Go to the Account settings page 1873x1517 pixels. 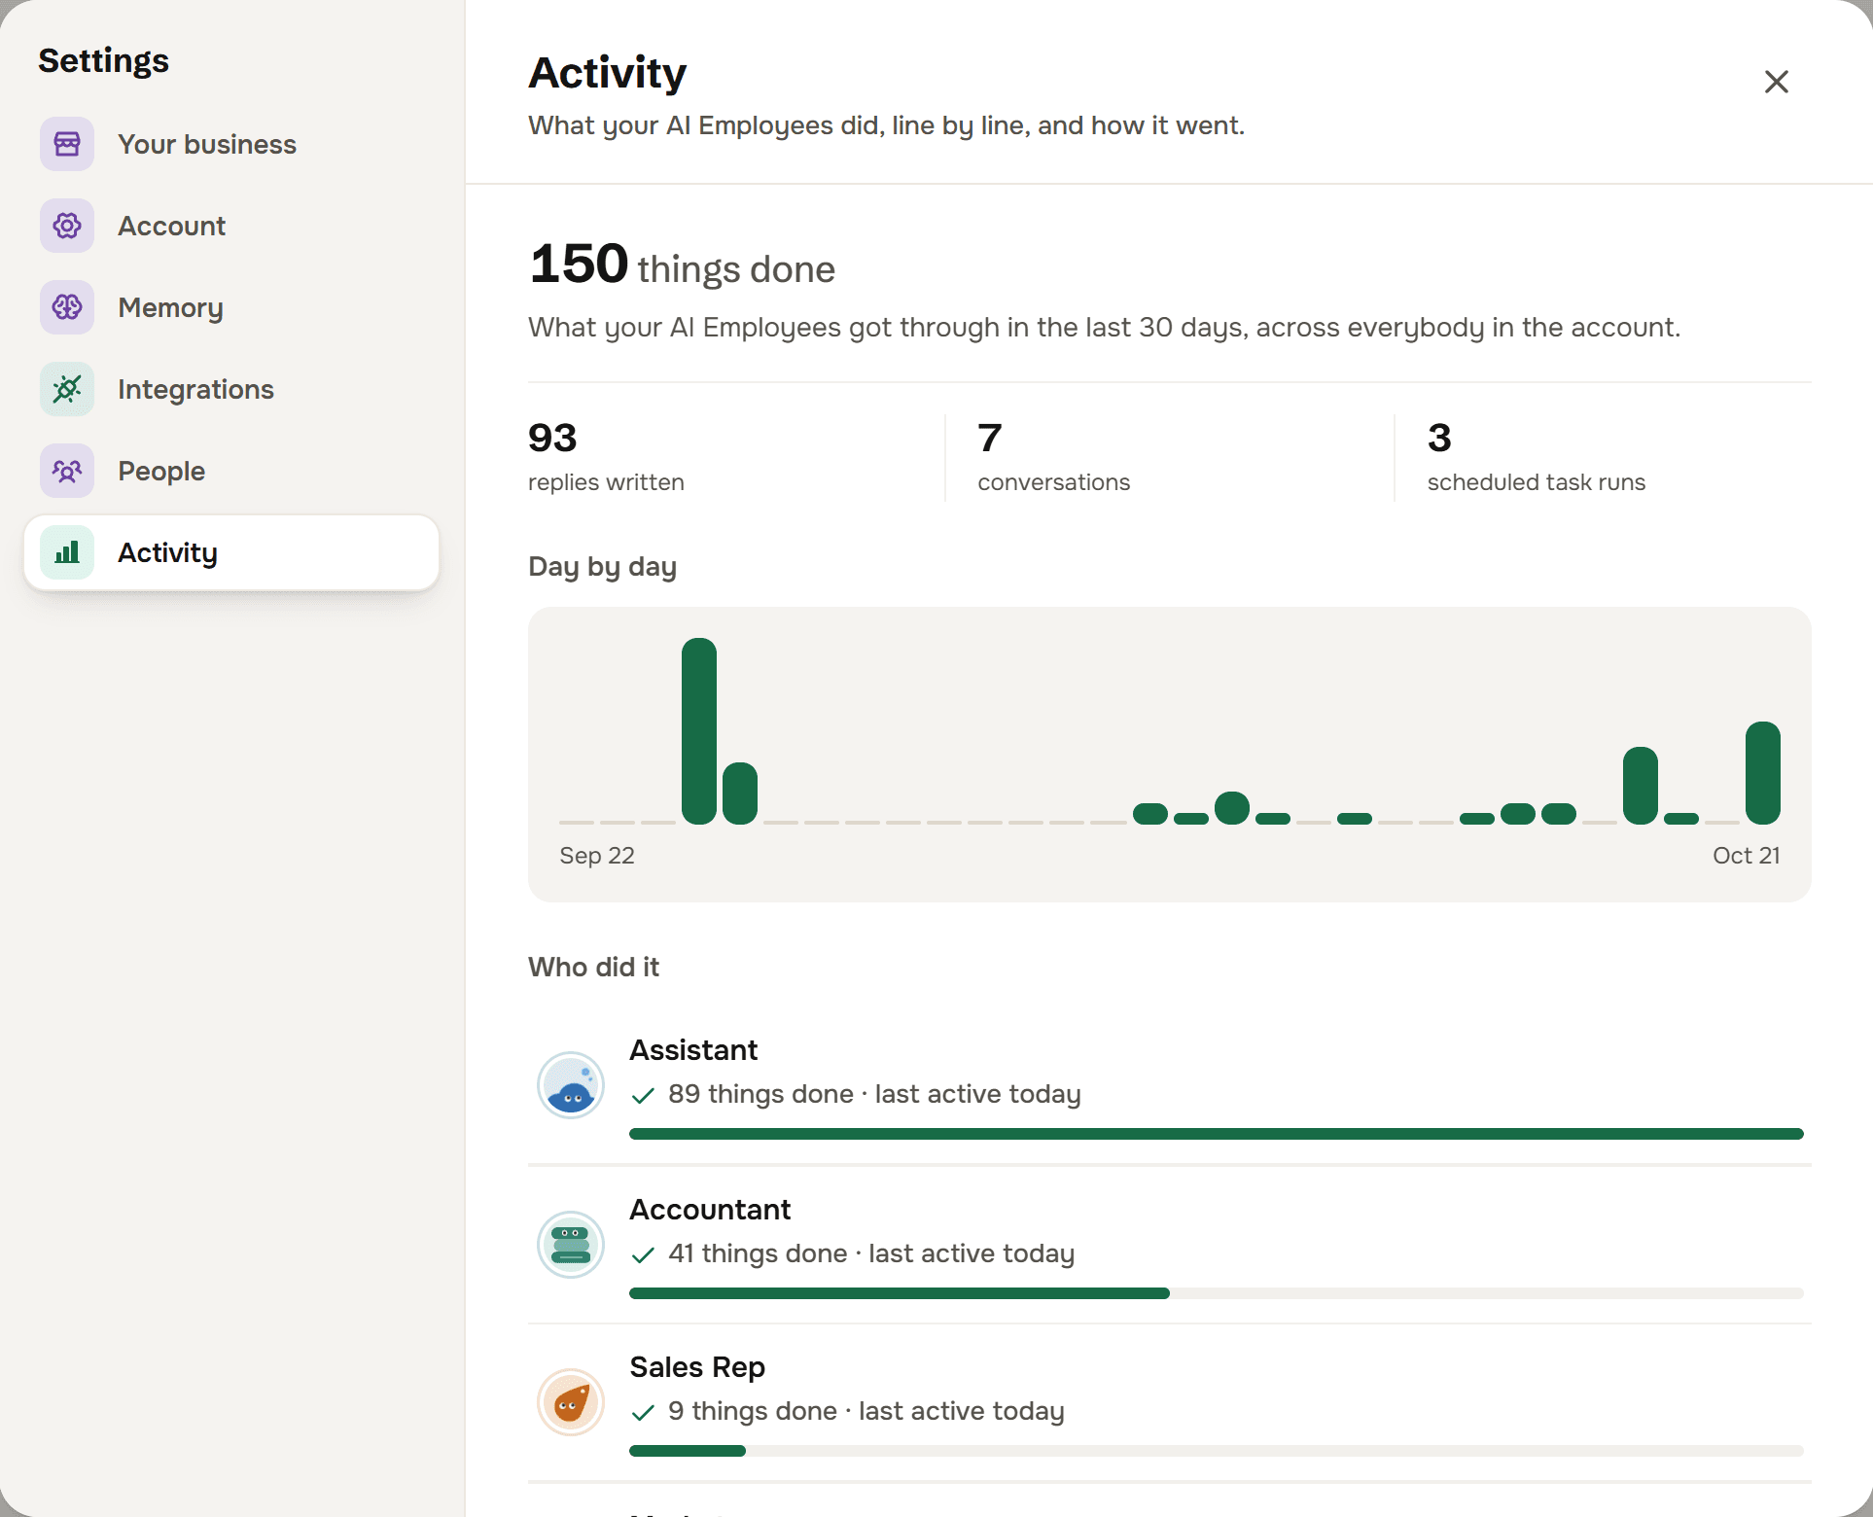point(231,226)
